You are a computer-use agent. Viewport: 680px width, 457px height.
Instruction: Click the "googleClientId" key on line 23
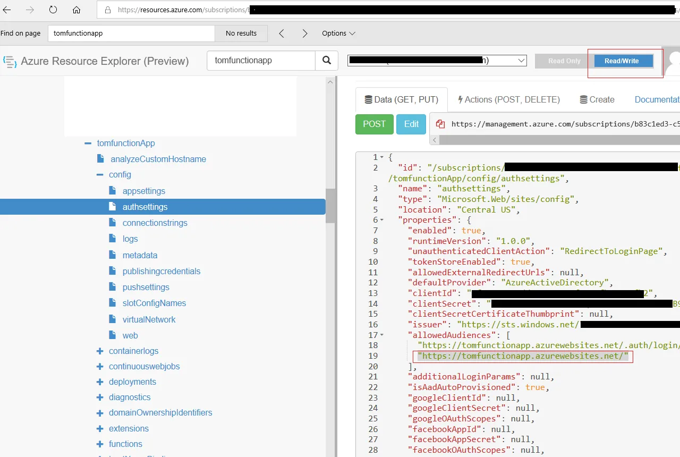tap(447, 398)
